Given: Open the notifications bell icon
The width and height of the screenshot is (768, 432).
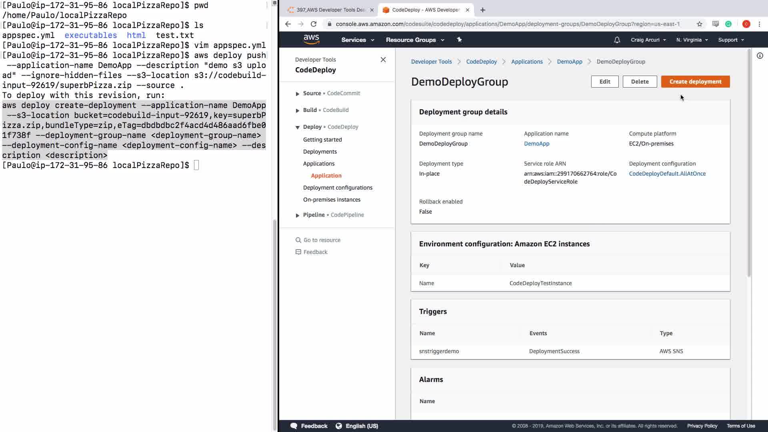Looking at the screenshot, I should (x=617, y=40).
